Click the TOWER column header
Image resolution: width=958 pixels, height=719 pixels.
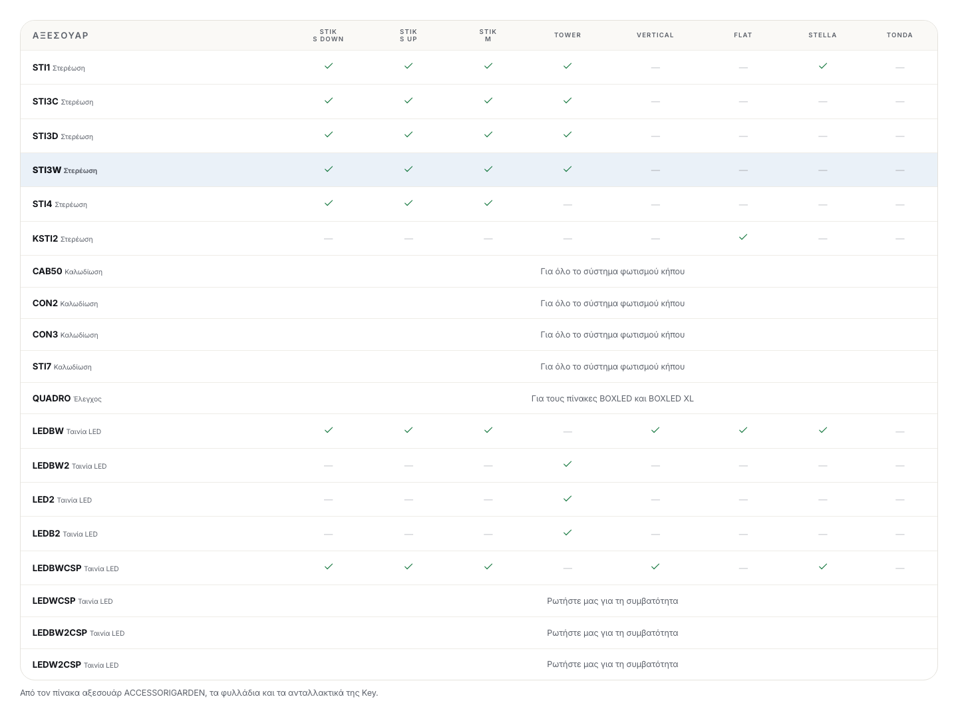567,35
